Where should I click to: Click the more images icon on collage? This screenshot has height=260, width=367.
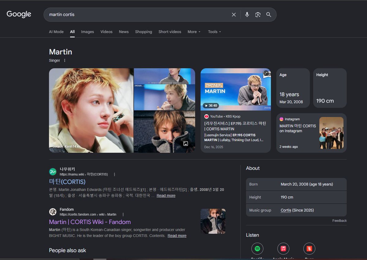[x=185, y=143]
